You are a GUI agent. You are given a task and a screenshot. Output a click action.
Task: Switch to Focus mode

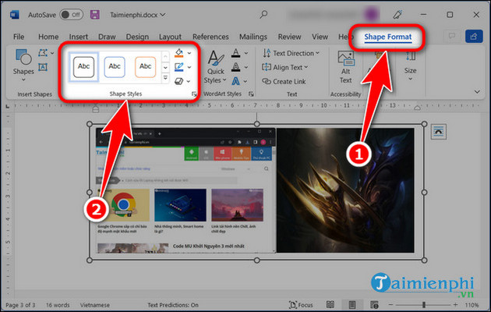tap(301, 305)
